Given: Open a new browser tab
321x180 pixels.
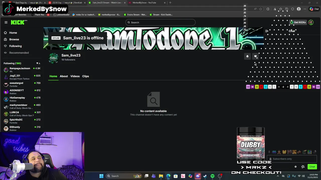Looking at the screenshot, I should click(x=170, y=3).
